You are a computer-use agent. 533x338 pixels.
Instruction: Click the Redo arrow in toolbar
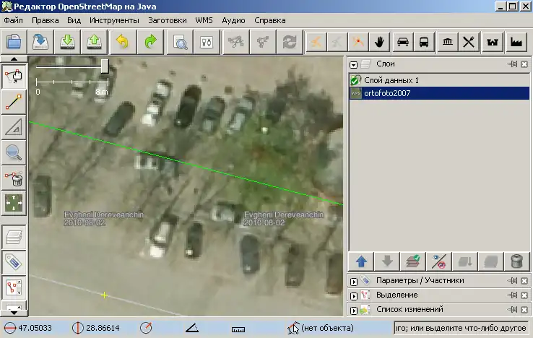(150, 41)
